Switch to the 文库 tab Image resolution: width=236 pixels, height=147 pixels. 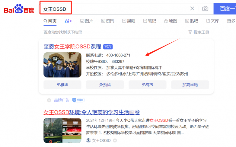tap(212, 21)
